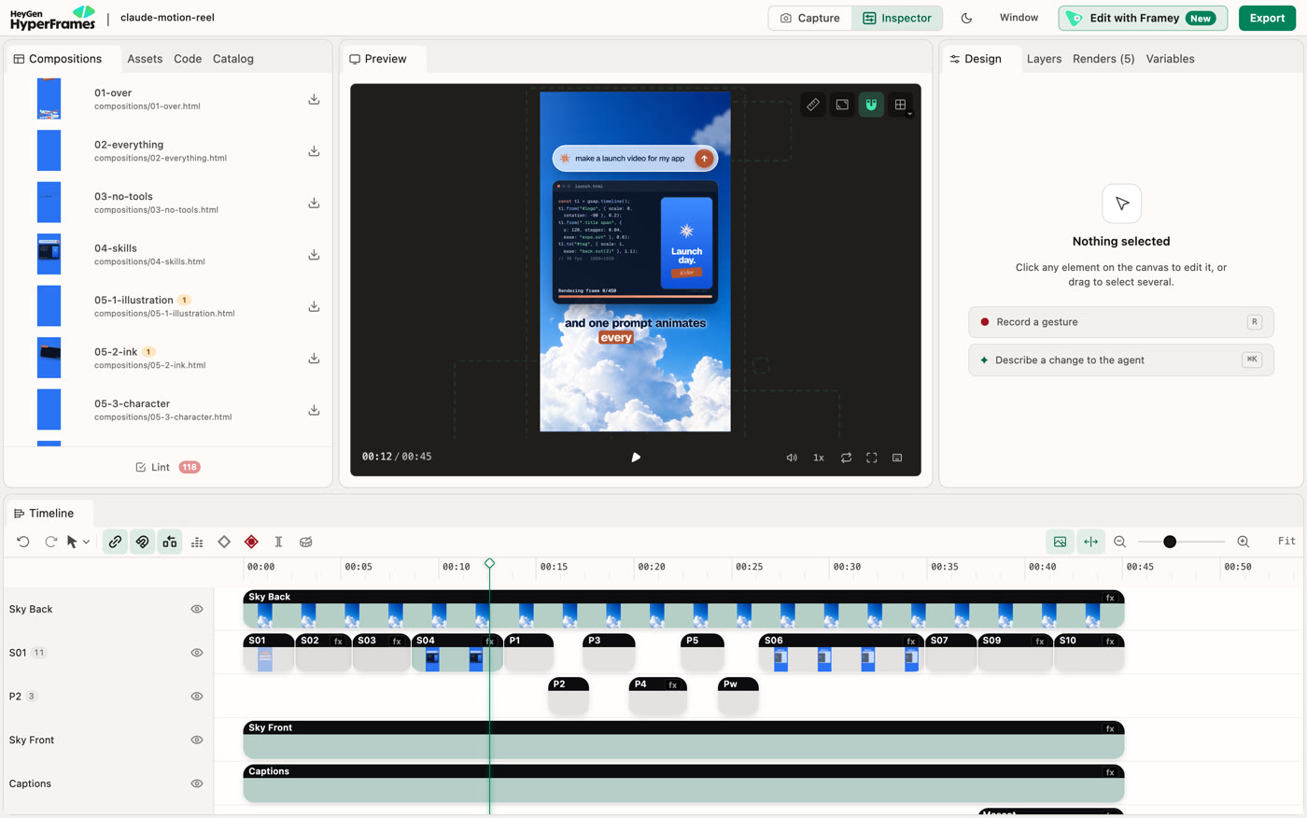Image resolution: width=1307 pixels, height=818 pixels.
Task: Enter fullscreen preview
Action: pyautogui.click(x=872, y=458)
